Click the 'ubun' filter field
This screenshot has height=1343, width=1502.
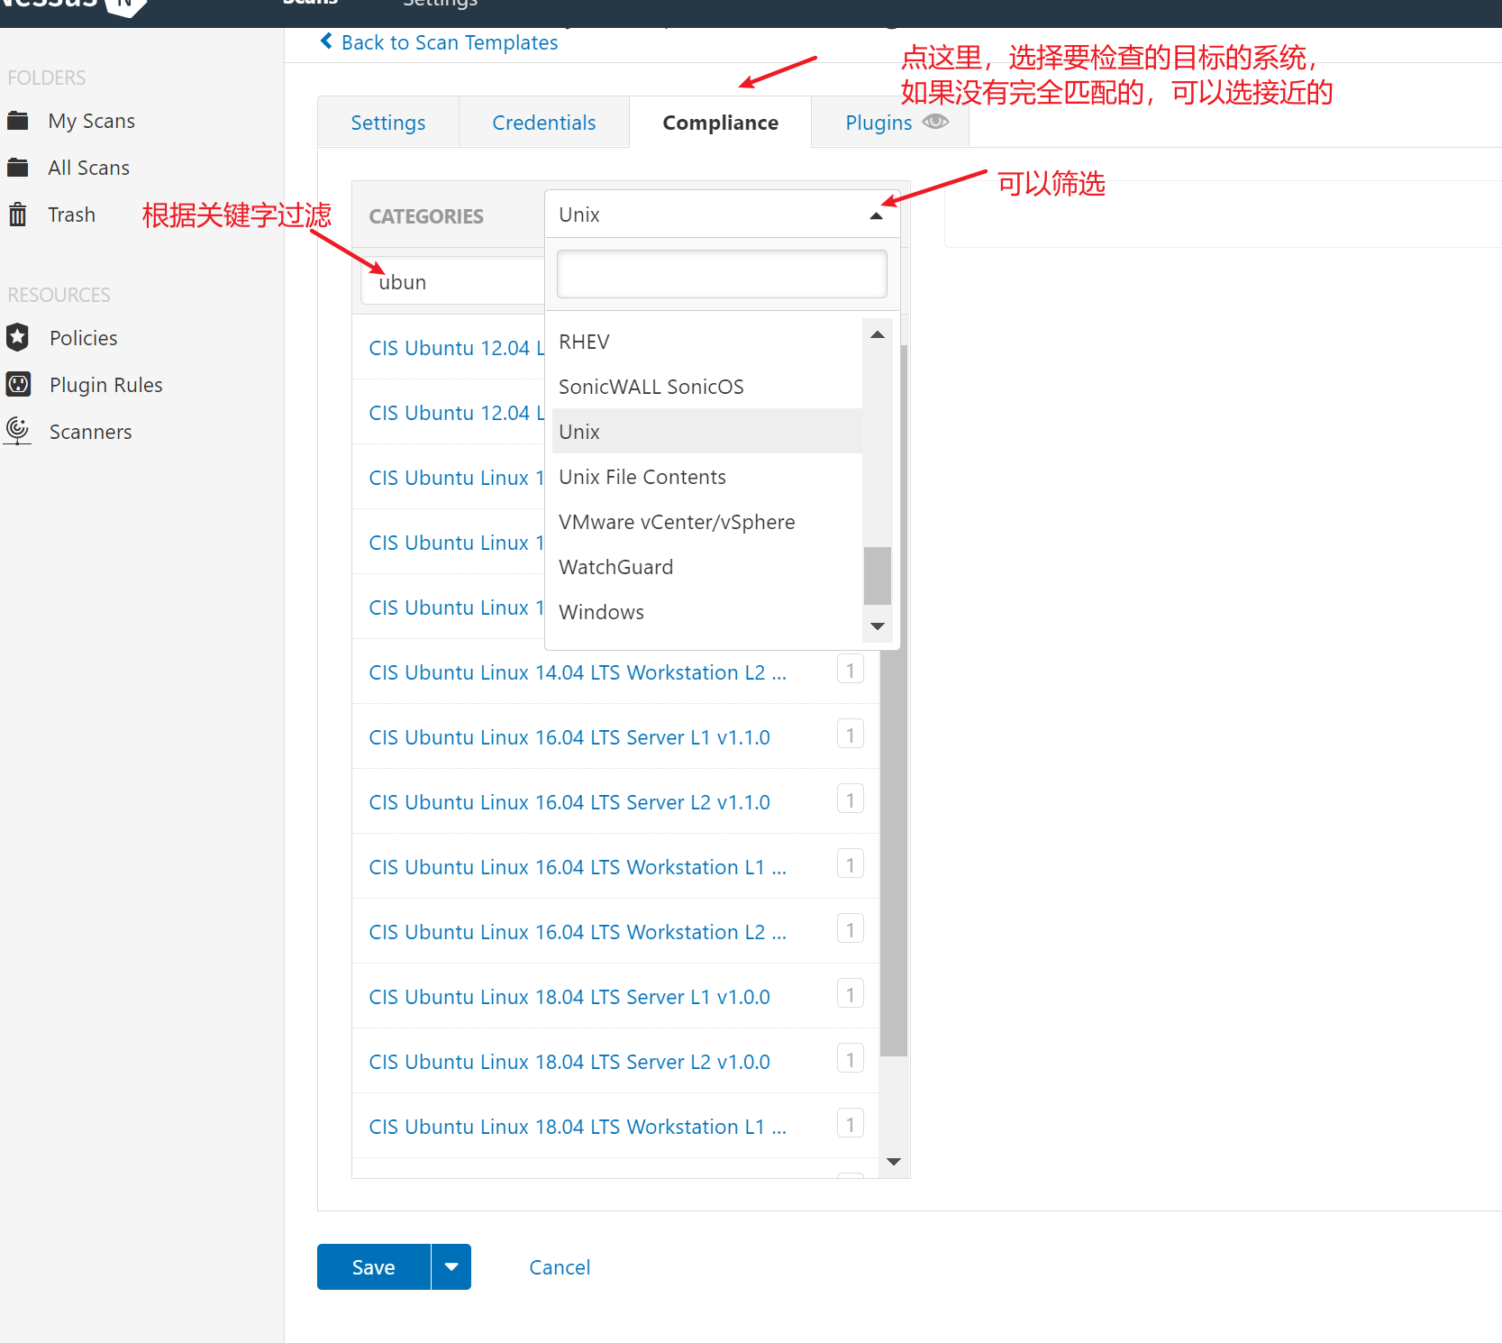tap(453, 282)
